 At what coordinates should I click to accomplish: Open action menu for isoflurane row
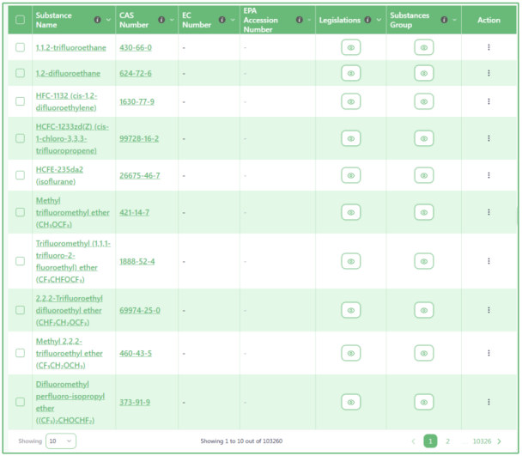click(489, 175)
